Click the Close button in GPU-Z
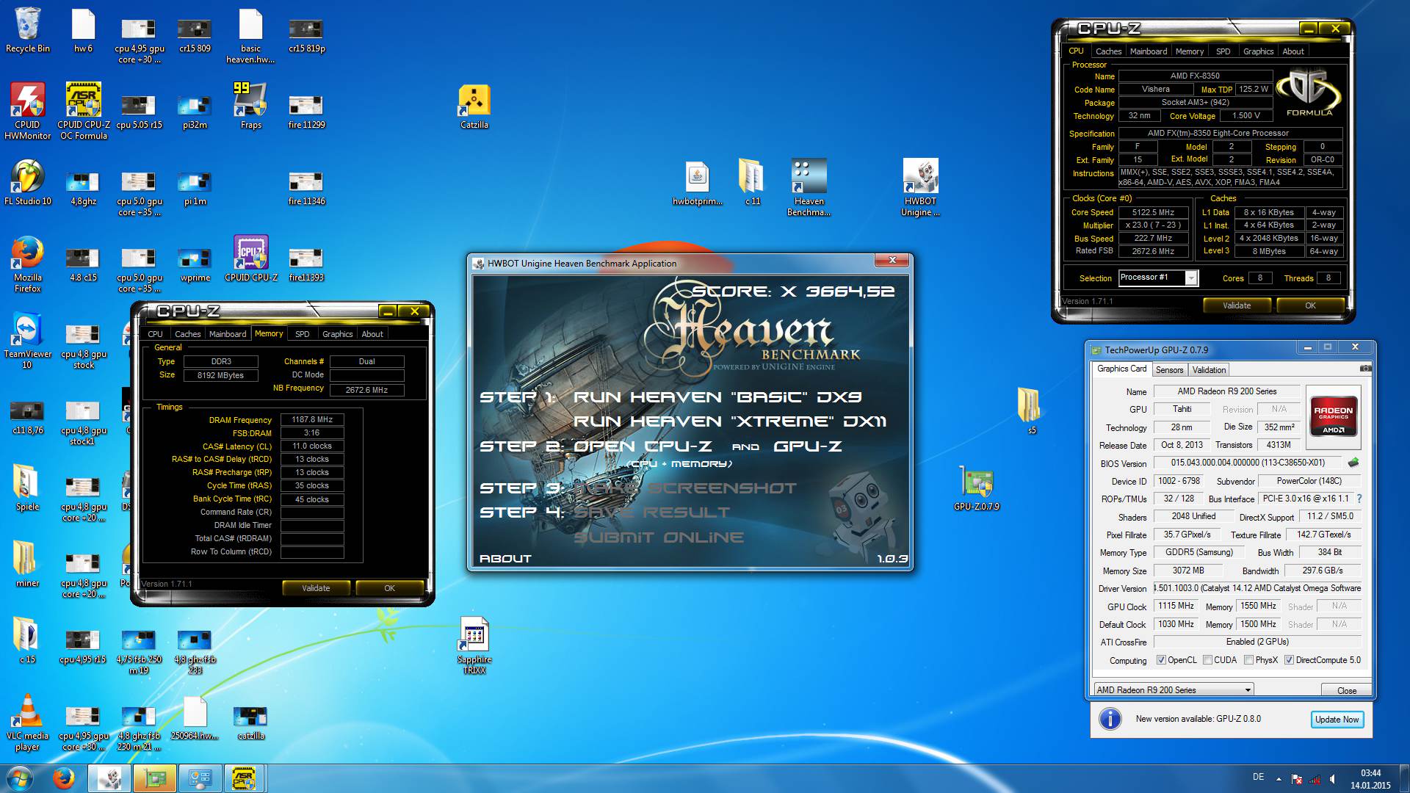 click(x=1346, y=690)
